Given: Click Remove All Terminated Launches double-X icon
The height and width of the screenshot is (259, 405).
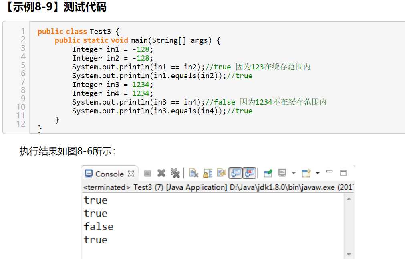Looking at the screenshot, I should [175, 173].
